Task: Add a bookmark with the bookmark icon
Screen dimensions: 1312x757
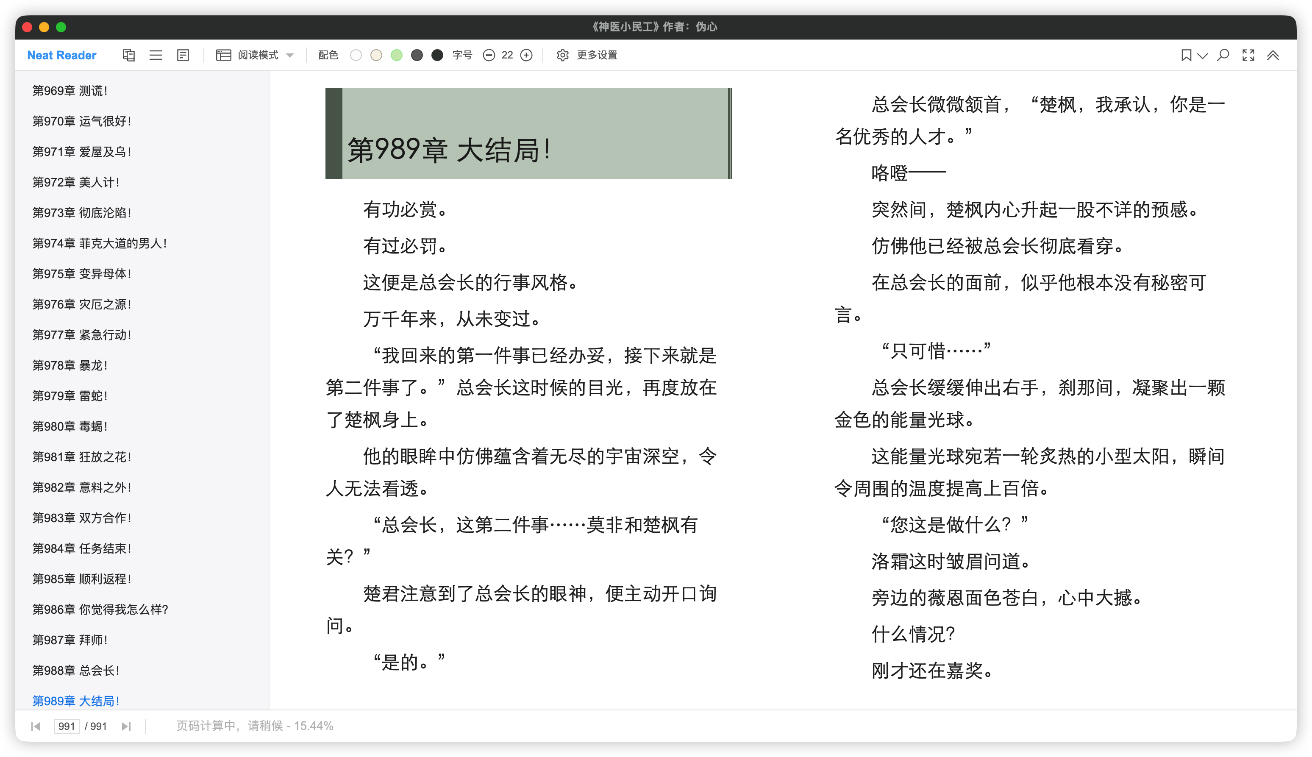Action: click(x=1186, y=55)
